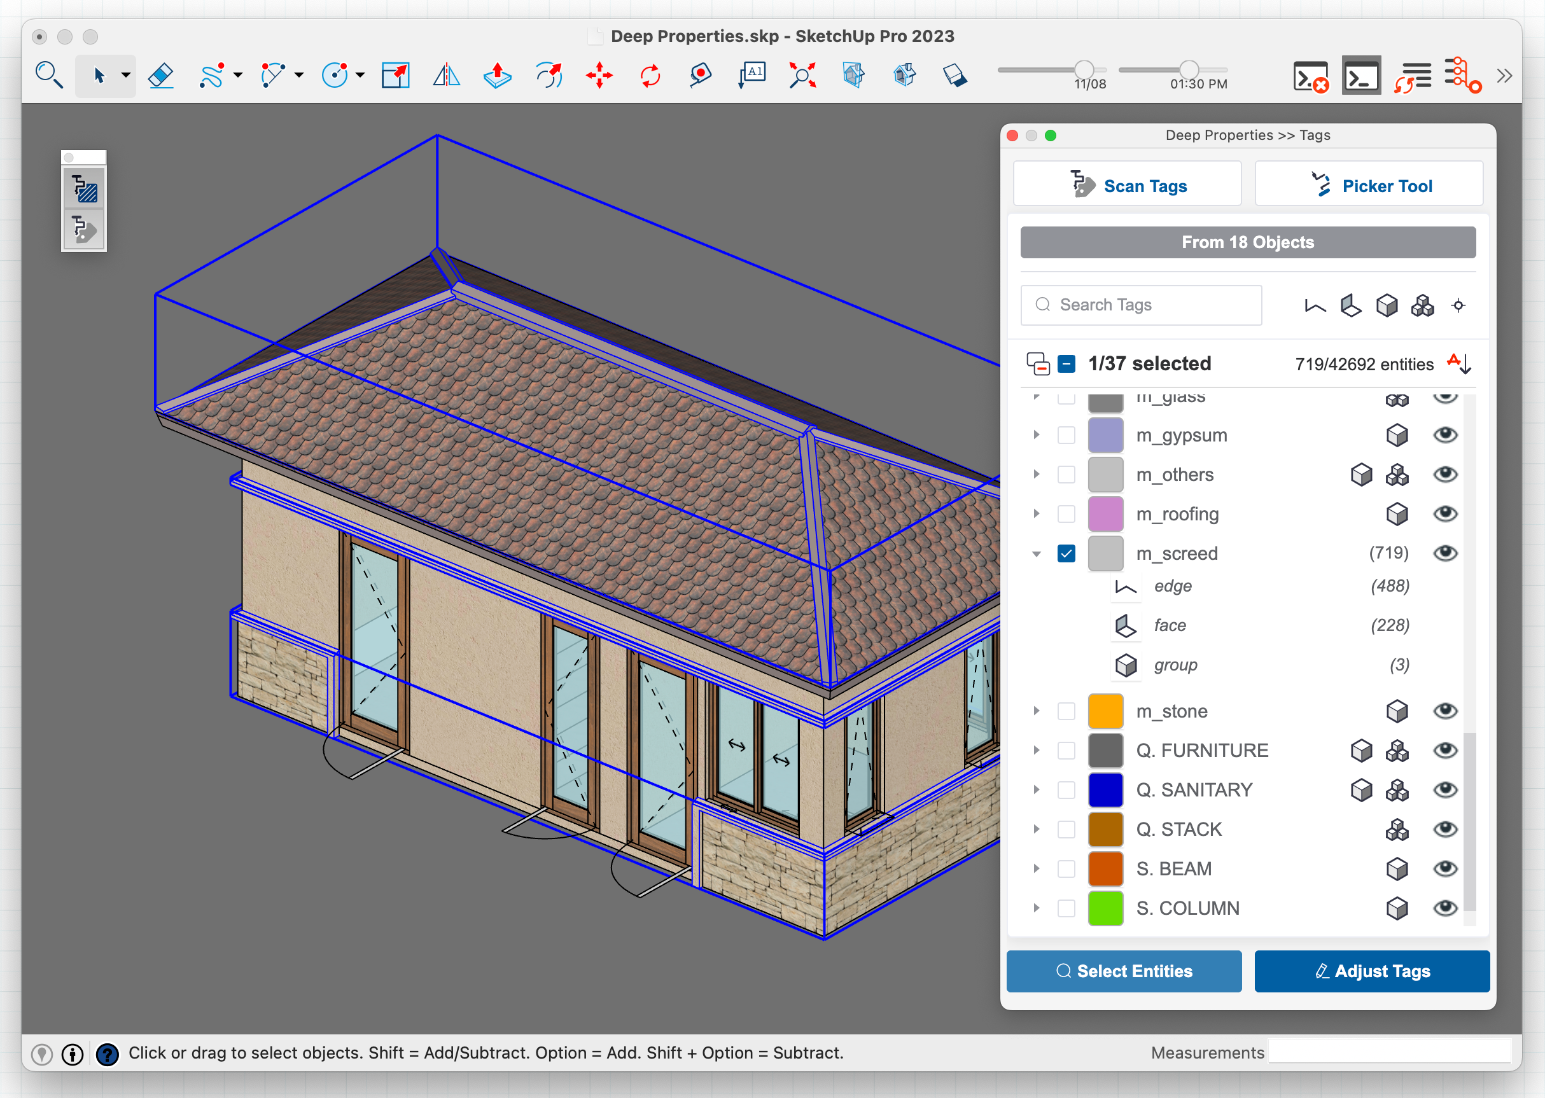This screenshot has width=1545, height=1098.
Task: Open the Scan Tags tab
Action: pyautogui.click(x=1127, y=185)
